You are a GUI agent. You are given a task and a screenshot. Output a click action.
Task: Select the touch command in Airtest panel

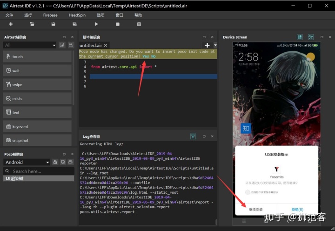click(x=37, y=57)
